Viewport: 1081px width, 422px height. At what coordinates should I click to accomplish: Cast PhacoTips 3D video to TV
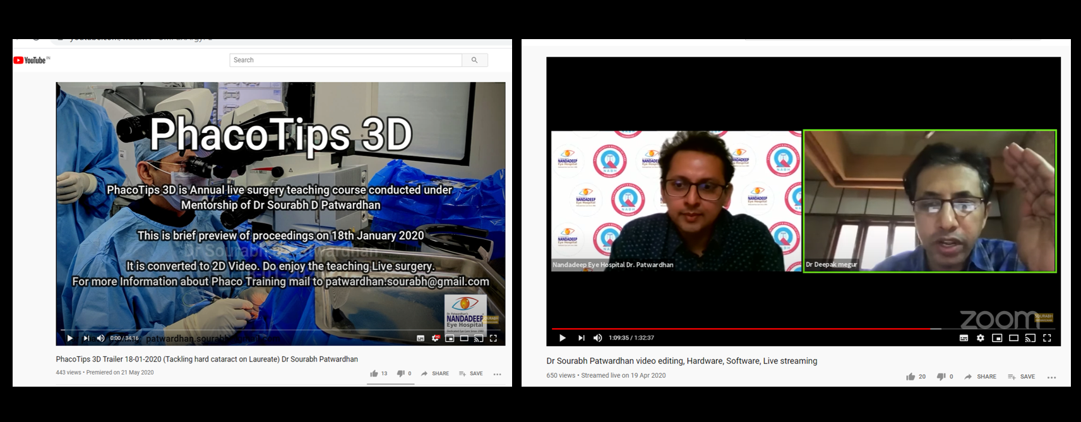point(479,338)
